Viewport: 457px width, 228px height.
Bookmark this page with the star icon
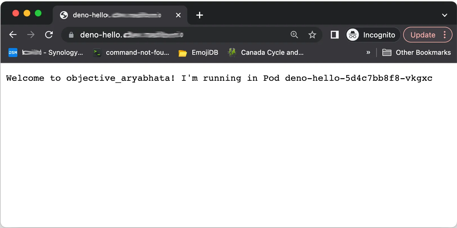click(x=312, y=35)
